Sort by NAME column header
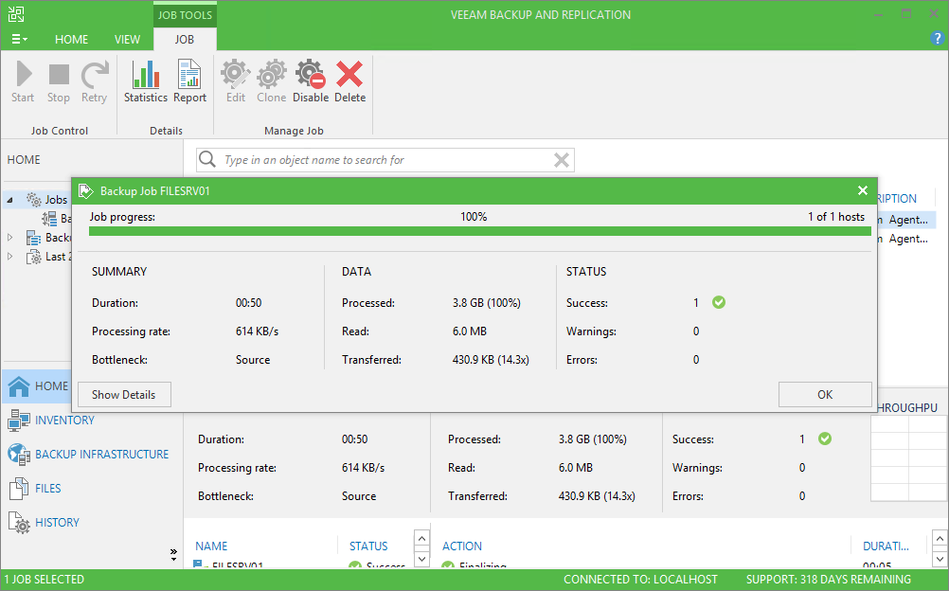Screen dimensions: 949x591 coord(211,546)
